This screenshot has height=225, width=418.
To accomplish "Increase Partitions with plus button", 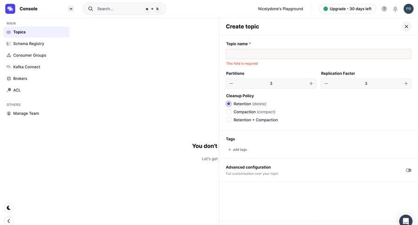I will click(x=311, y=84).
